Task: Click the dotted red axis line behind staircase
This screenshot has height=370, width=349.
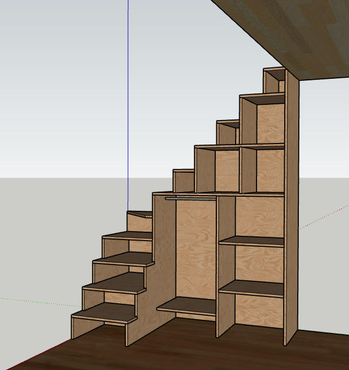Action: pyautogui.click(x=324, y=217)
